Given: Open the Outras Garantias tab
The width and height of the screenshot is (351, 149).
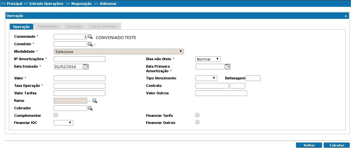Looking at the screenshot, I should click(104, 26).
